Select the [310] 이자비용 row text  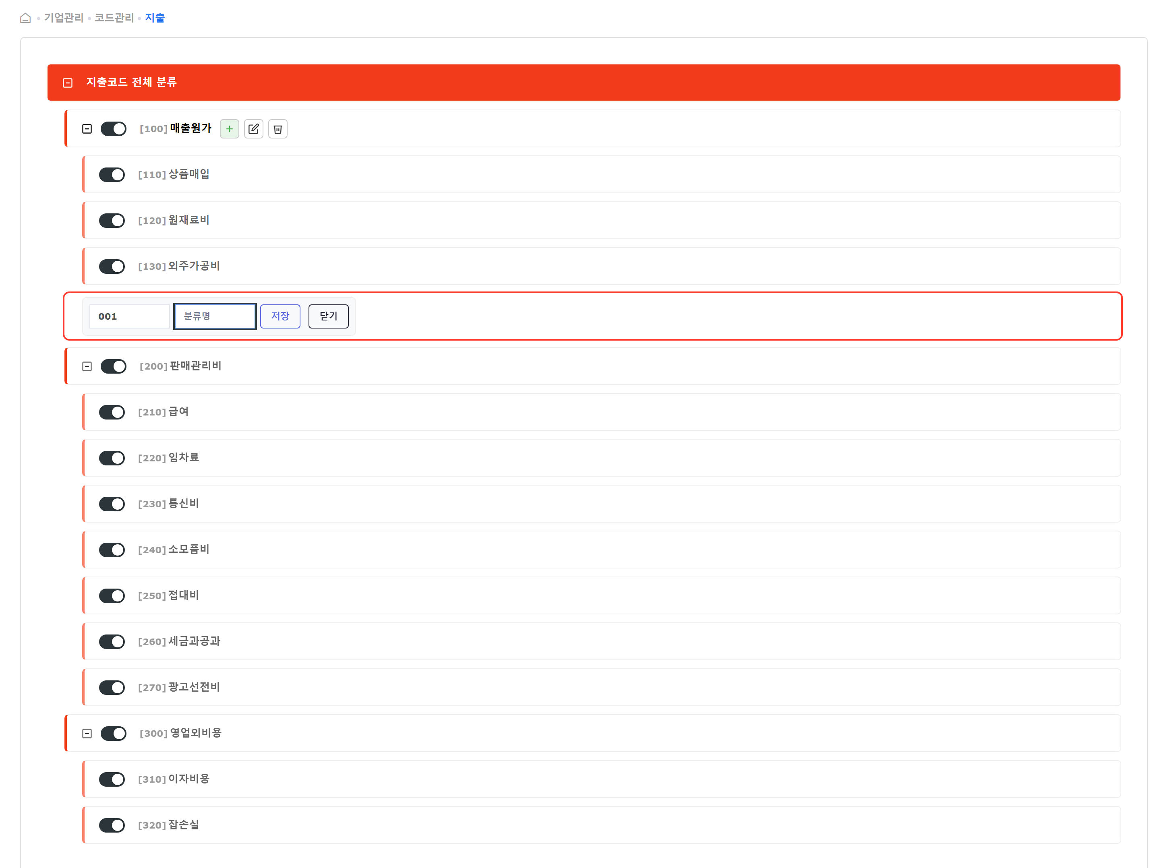[174, 779]
